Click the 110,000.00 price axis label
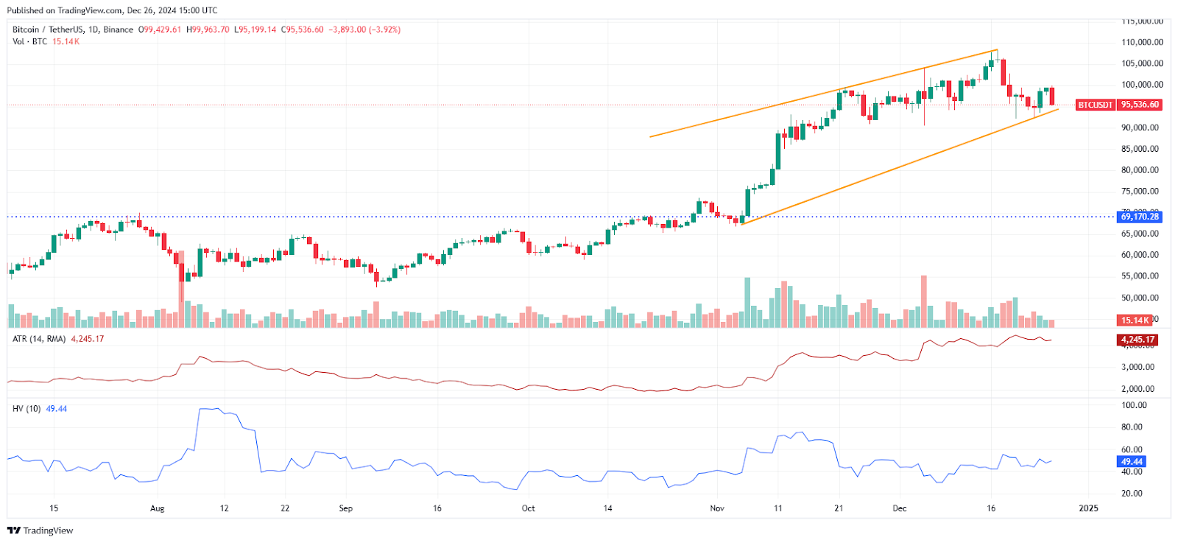 (1143, 42)
